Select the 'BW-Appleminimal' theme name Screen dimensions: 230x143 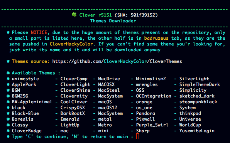pos(32,102)
